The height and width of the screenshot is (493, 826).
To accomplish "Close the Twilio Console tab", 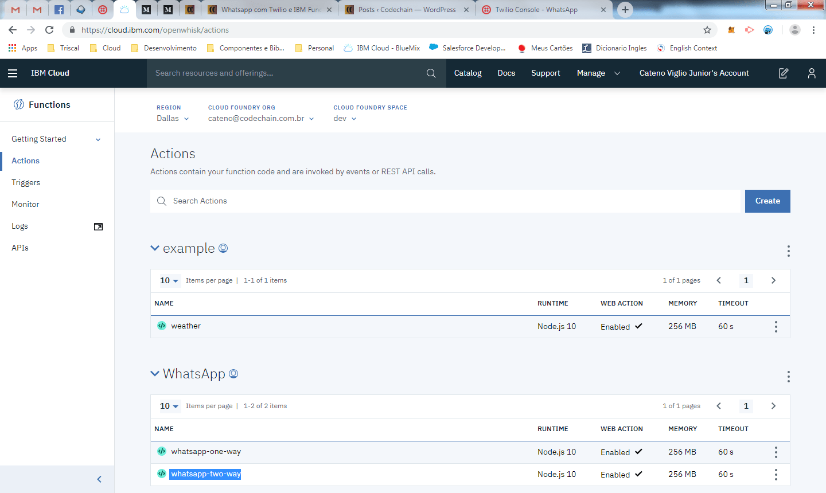I will [603, 10].
